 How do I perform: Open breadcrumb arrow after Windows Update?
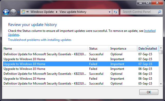57,12
